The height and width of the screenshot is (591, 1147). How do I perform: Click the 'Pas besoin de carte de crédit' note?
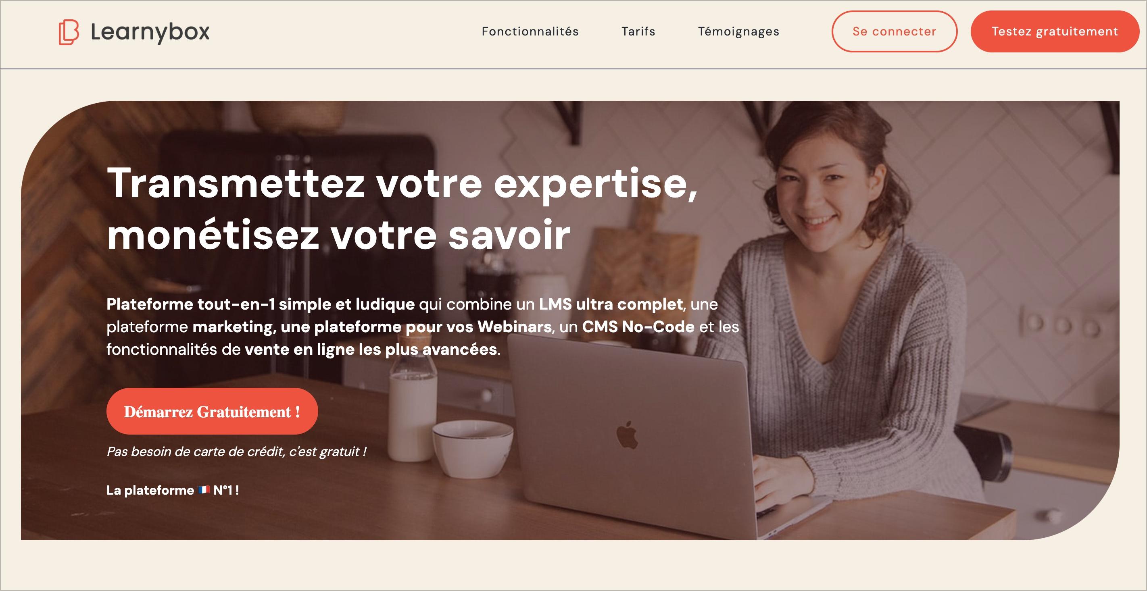click(236, 451)
